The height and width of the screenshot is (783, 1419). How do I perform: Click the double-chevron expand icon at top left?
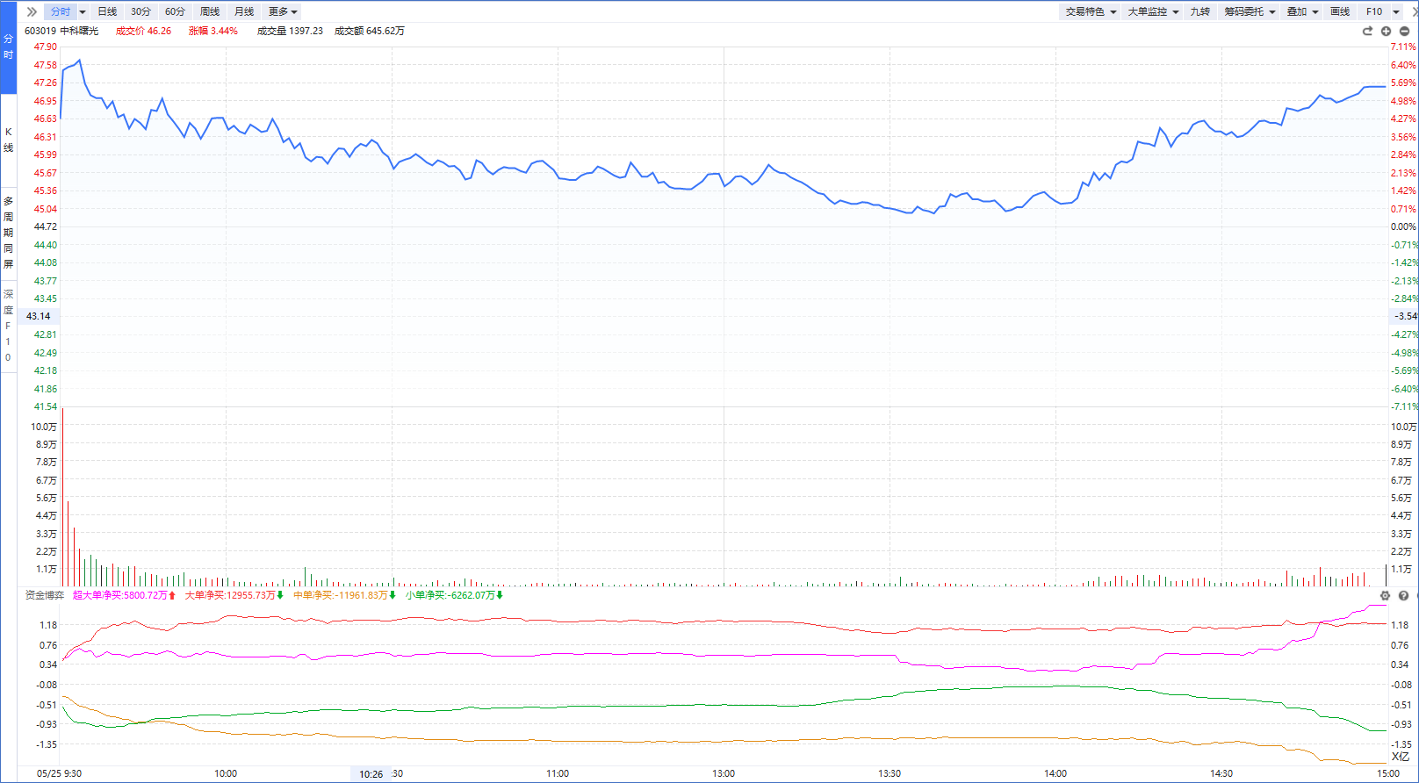pos(32,11)
